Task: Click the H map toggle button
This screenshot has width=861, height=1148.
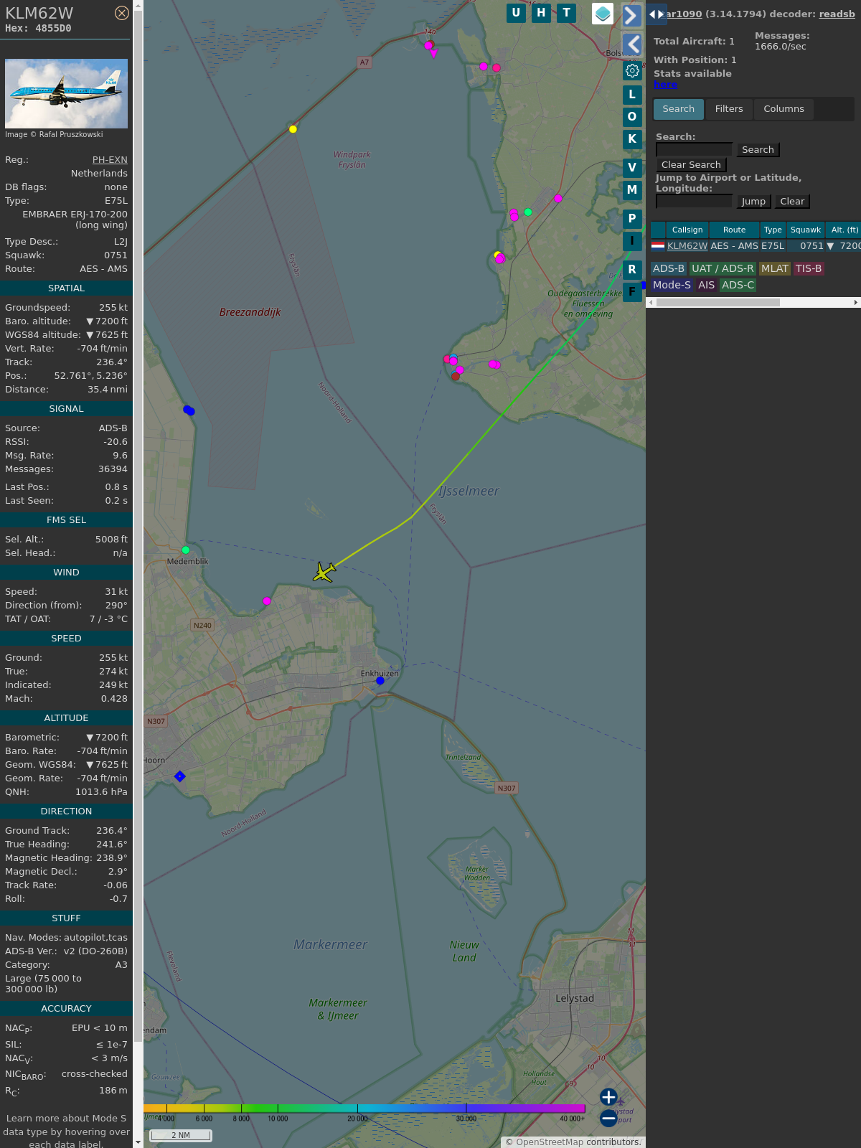Action: [x=541, y=13]
